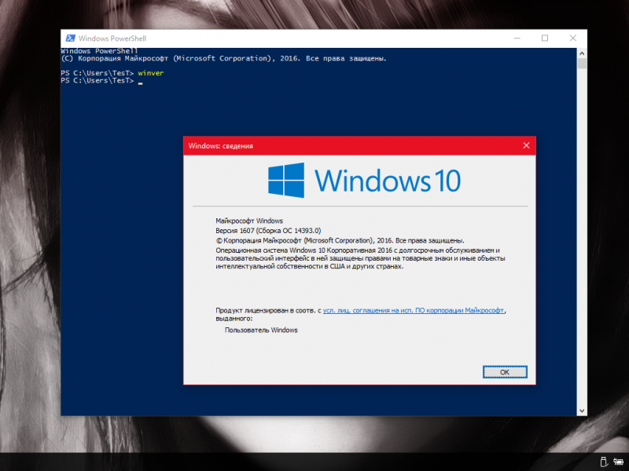This screenshot has width=629, height=471.
Task: Open the Microsoft license agreement link
Action: coord(414,310)
